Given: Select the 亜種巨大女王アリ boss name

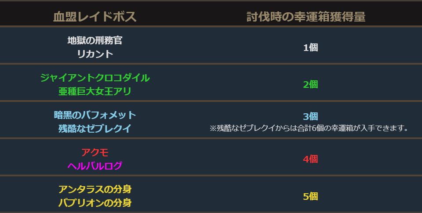Looking at the screenshot, I should (95, 91).
